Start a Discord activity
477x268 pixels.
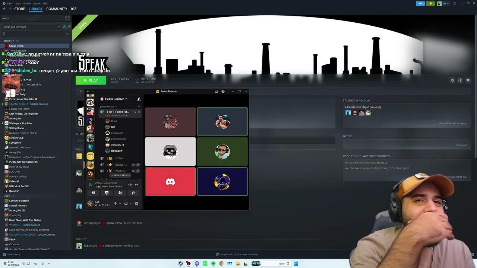click(120, 193)
